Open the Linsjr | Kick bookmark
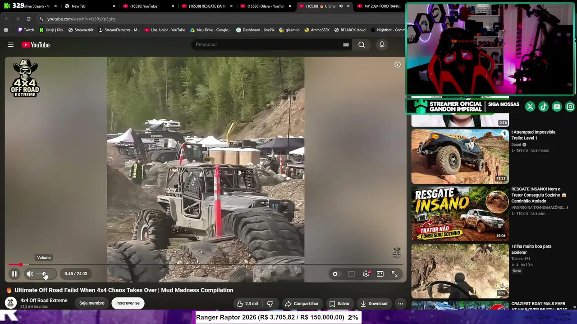 tap(51, 30)
